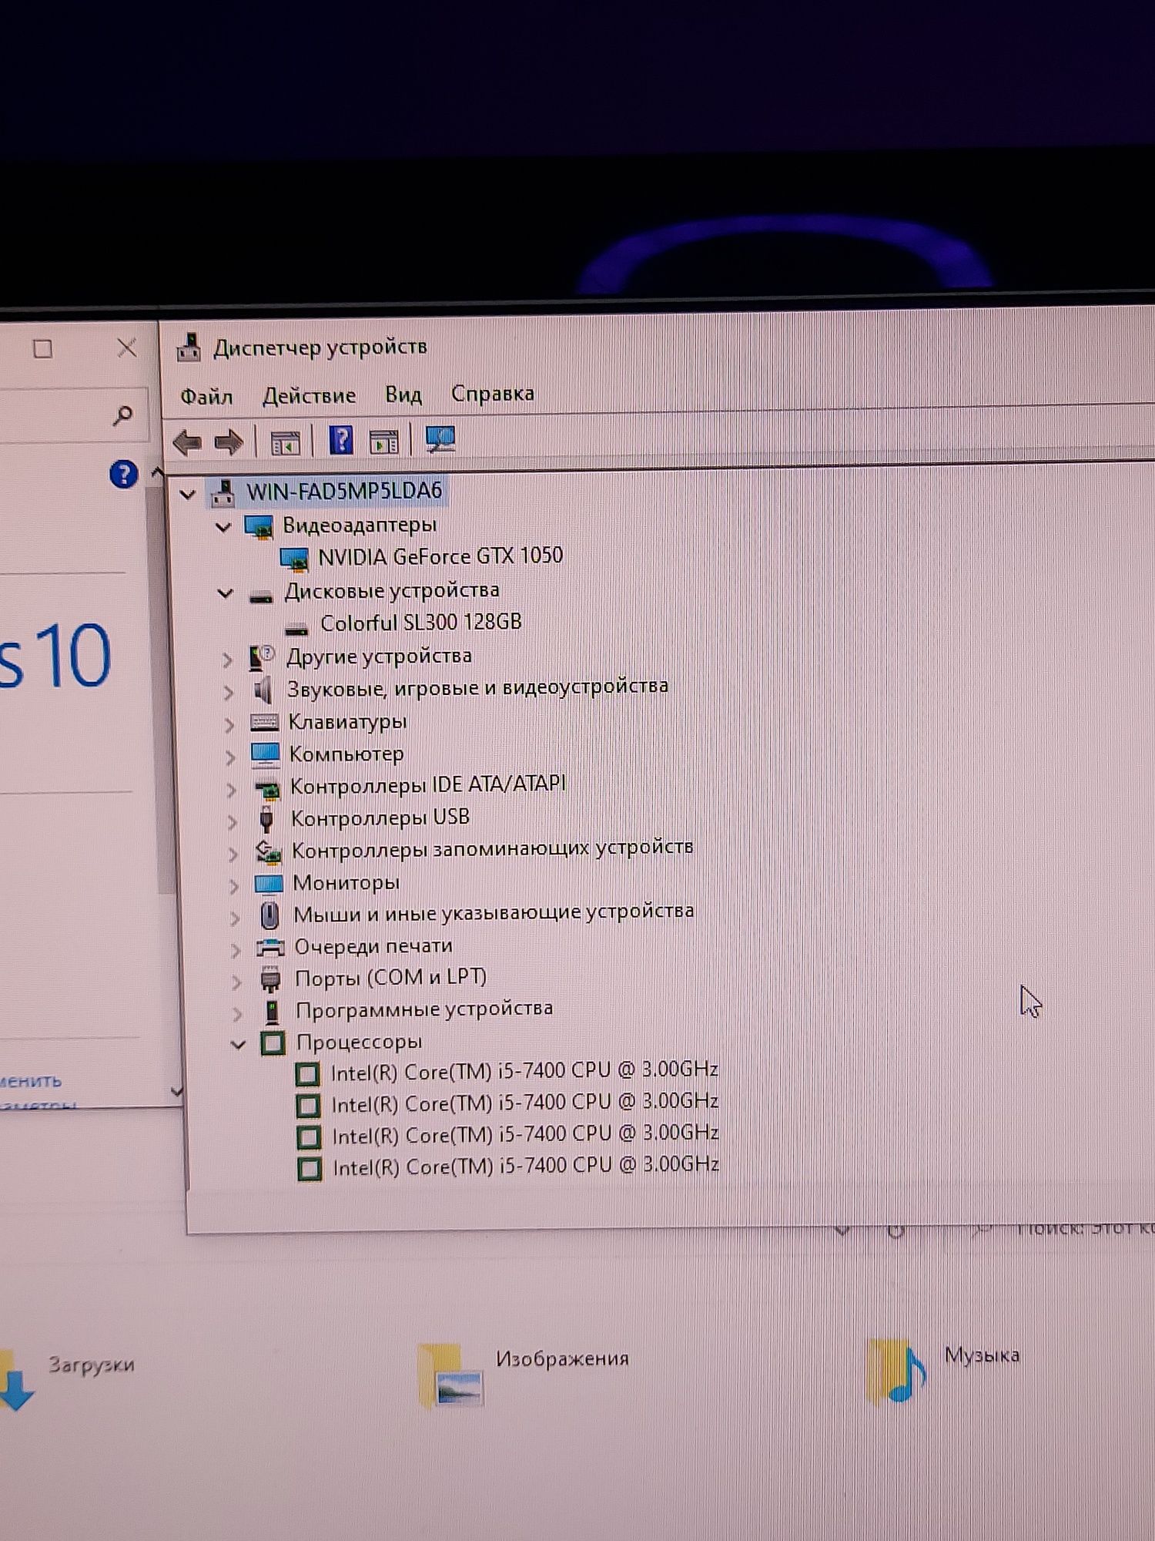This screenshot has width=1155, height=1541.
Task: Click the Процессоры chip icon
Action: coord(273,1043)
